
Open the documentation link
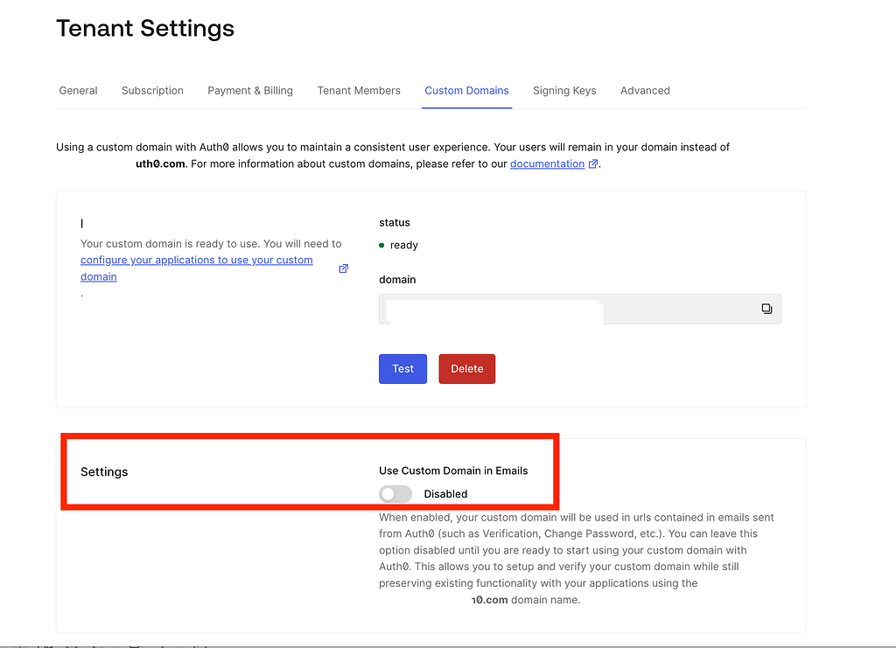[547, 164]
